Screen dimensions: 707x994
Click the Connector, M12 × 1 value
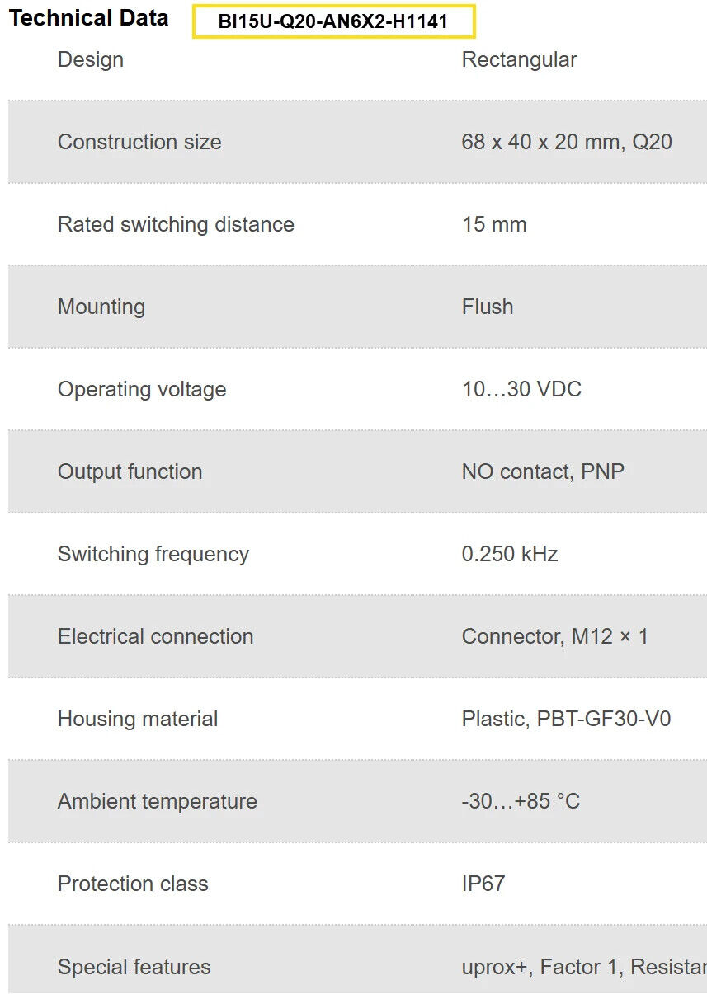point(554,636)
